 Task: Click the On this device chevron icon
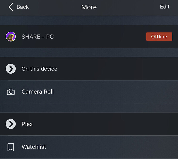pyautogui.click(x=11, y=69)
